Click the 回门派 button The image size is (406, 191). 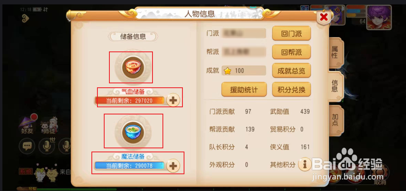291,33
